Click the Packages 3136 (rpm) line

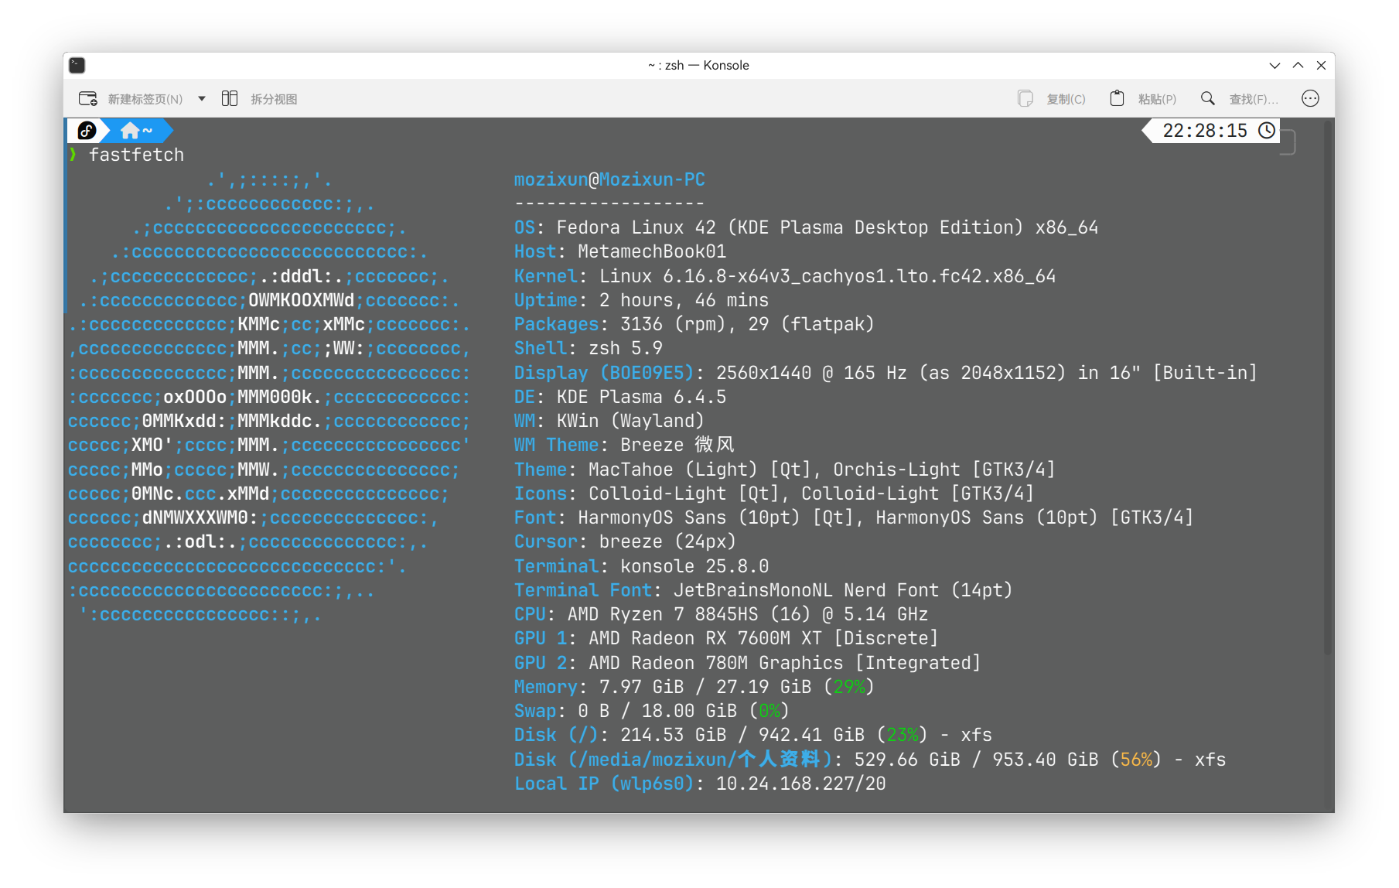point(694,324)
